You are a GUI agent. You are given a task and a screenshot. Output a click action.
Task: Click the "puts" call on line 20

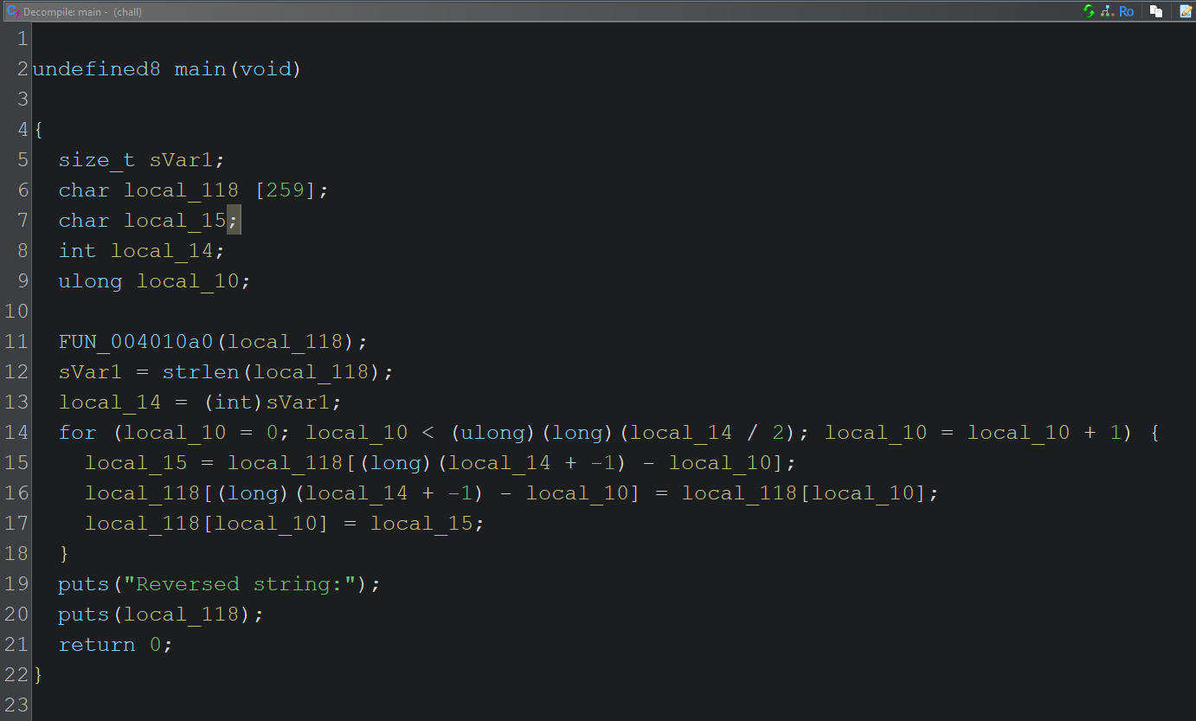tap(84, 615)
